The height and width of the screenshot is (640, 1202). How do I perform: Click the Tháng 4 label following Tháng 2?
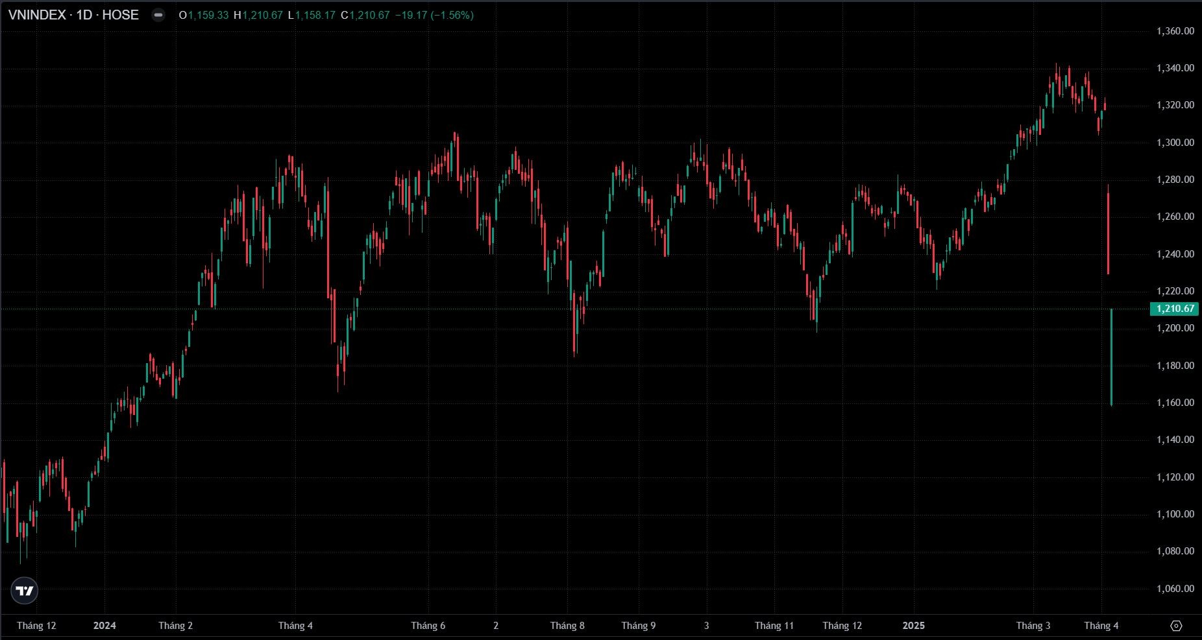point(295,626)
